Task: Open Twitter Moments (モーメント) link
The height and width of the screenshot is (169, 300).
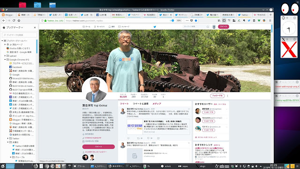Action: pyautogui.click(x=99, y=27)
